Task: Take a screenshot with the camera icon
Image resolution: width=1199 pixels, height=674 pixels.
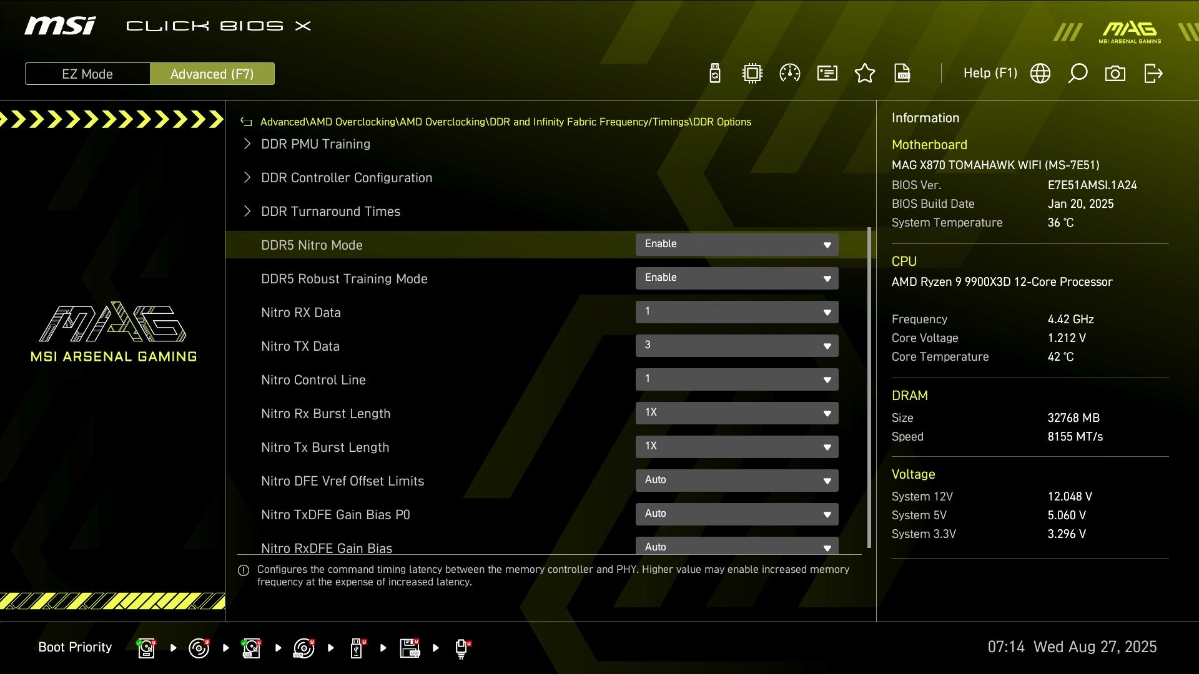Action: (x=1115, y=74)
